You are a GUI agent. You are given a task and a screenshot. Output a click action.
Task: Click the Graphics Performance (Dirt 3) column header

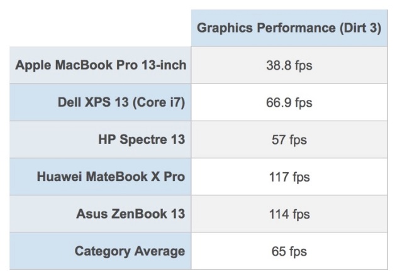pos(289,29)
